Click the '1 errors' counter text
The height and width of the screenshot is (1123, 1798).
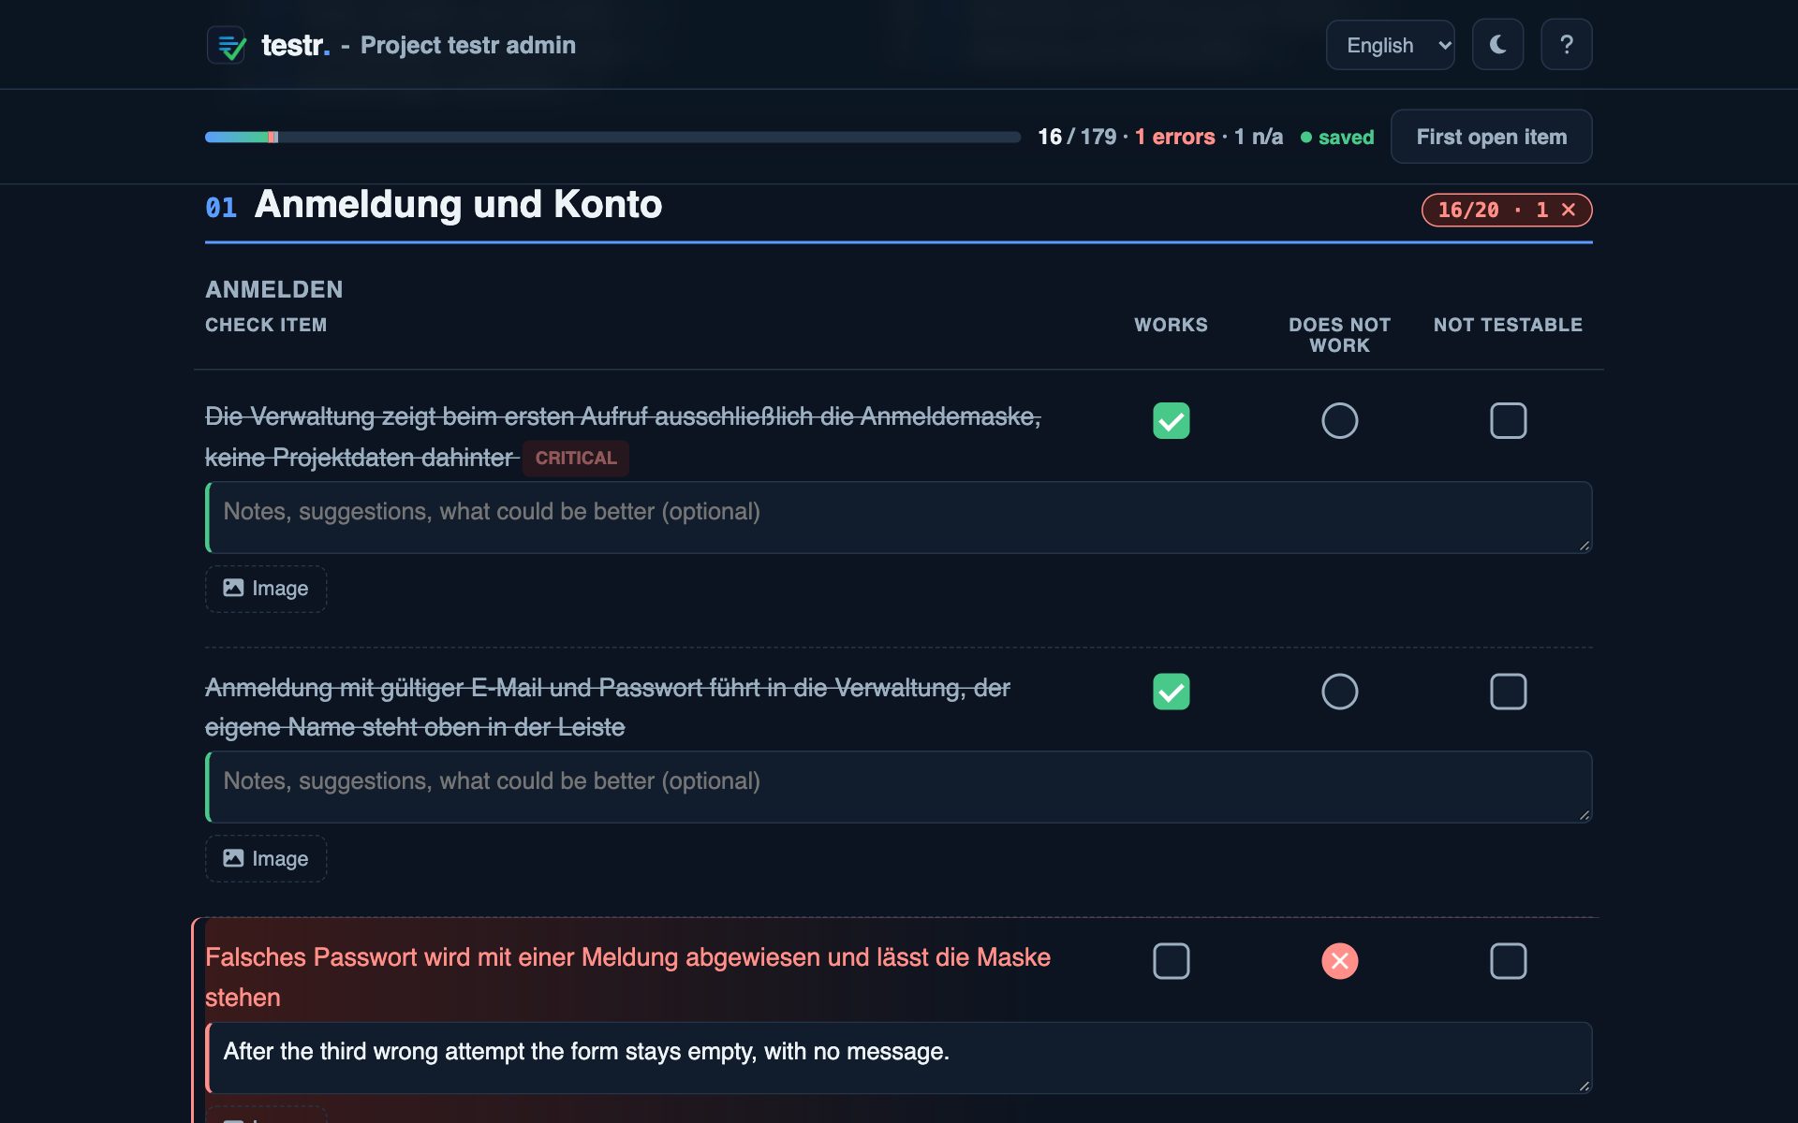[1174, 137]
